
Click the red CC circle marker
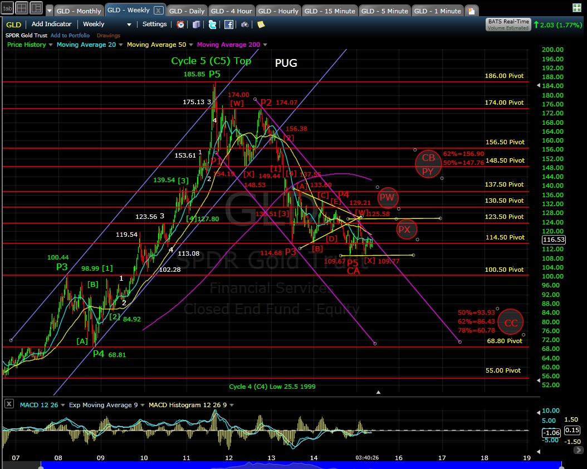[x=511, y=323]
